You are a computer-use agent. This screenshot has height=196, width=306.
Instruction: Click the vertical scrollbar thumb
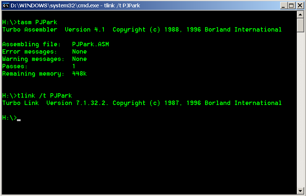coord(300,25)
